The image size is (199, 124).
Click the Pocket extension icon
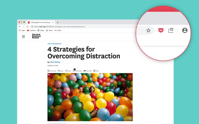pyautogui.click(x=161, y=30)
